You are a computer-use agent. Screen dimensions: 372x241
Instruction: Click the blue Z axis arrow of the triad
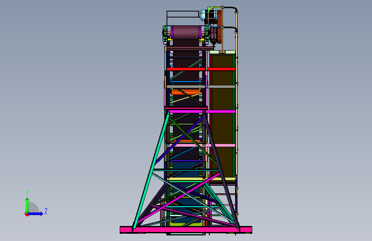tap(36, 214)
